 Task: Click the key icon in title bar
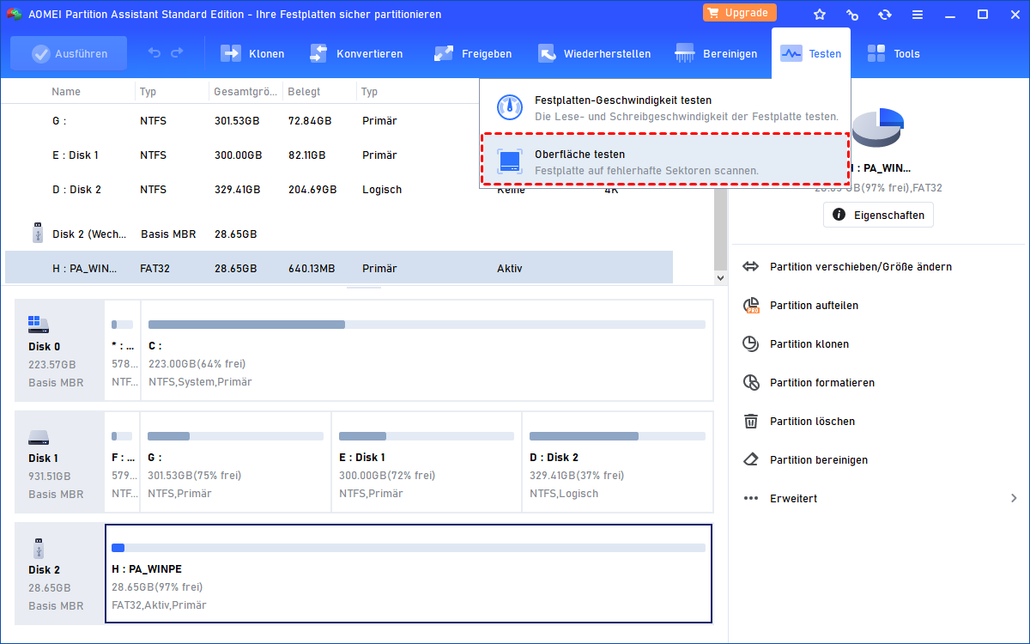[852, 14]
